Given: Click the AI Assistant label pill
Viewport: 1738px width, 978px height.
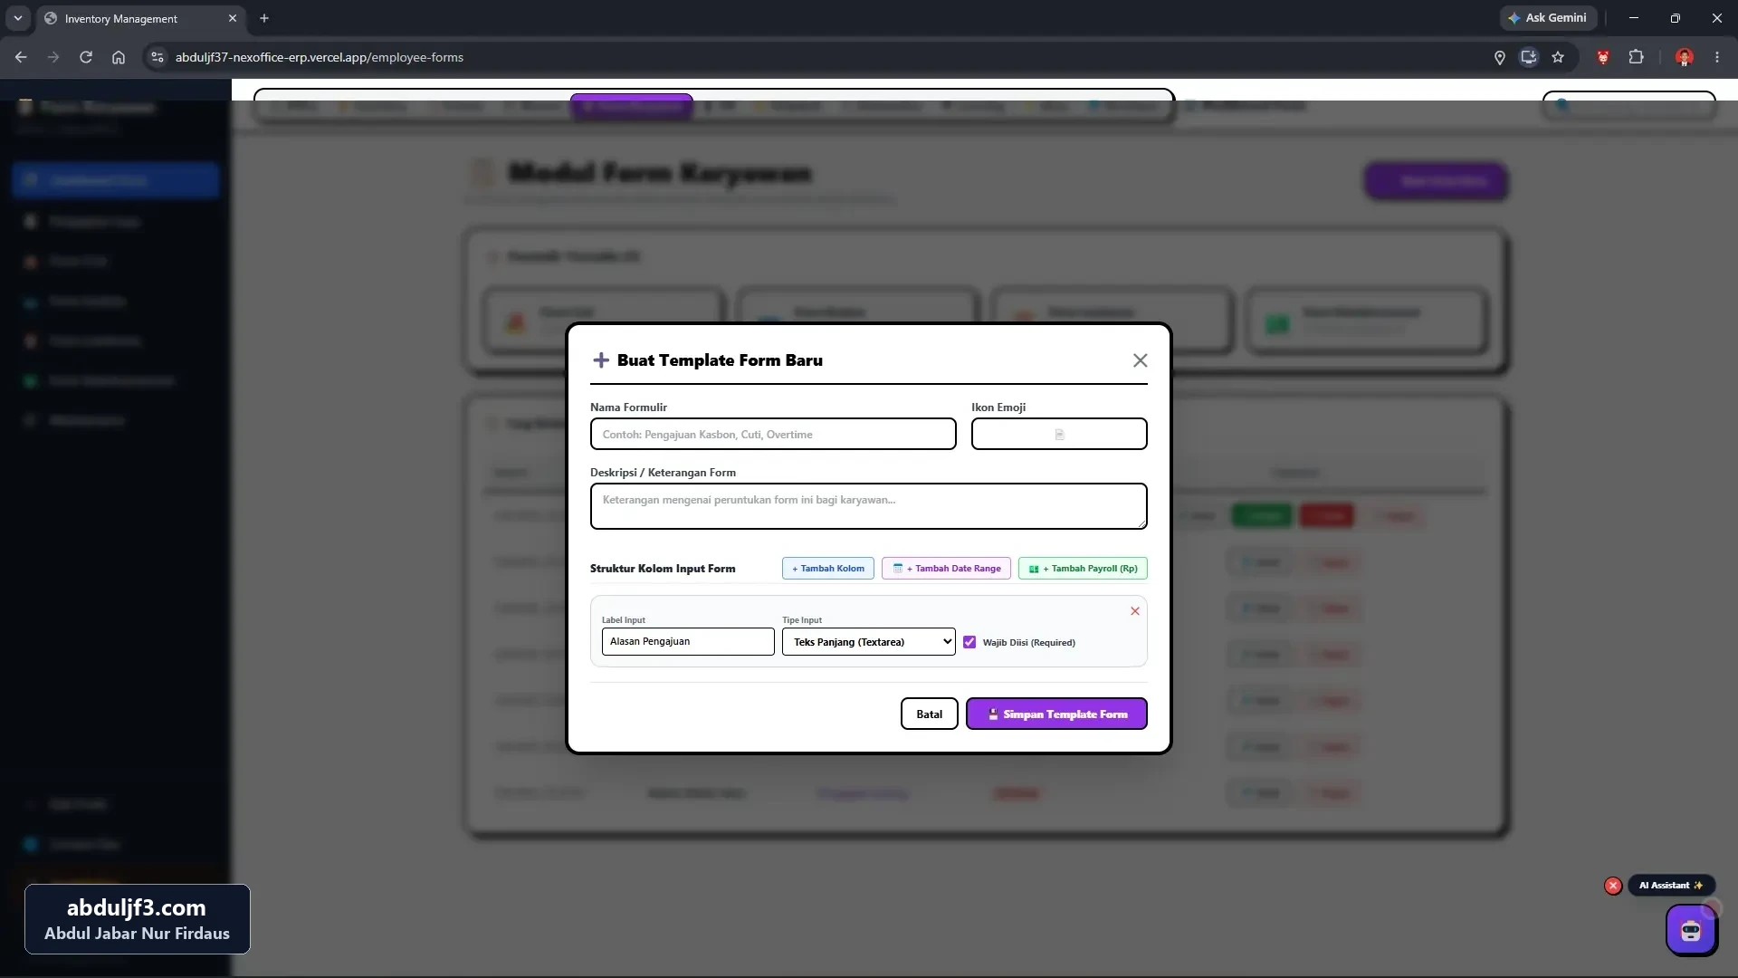Looking at the screenshot, I should 1670,886.
